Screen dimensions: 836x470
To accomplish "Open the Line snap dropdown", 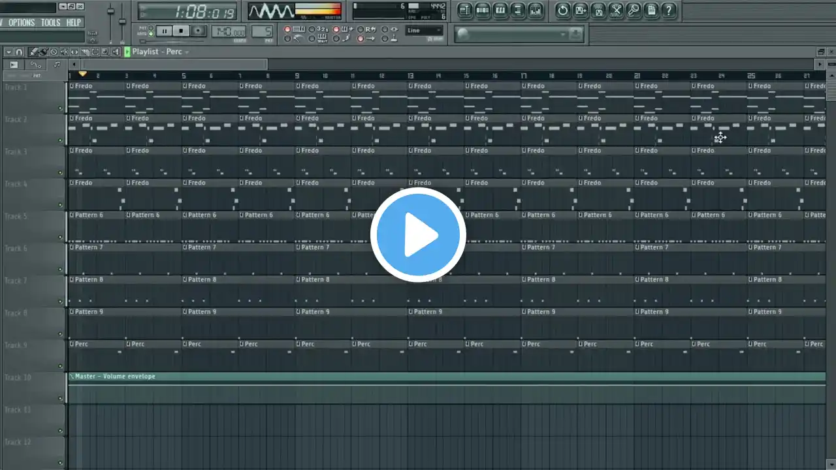I will 424,30.
